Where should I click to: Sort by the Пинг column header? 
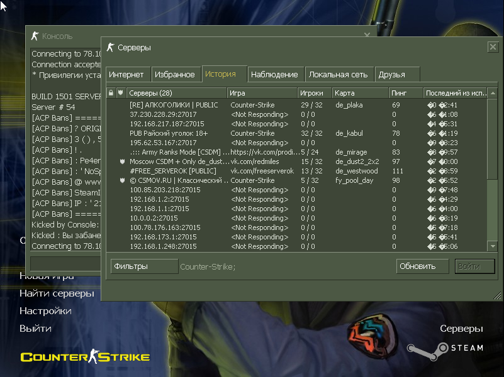pos(406,93)
